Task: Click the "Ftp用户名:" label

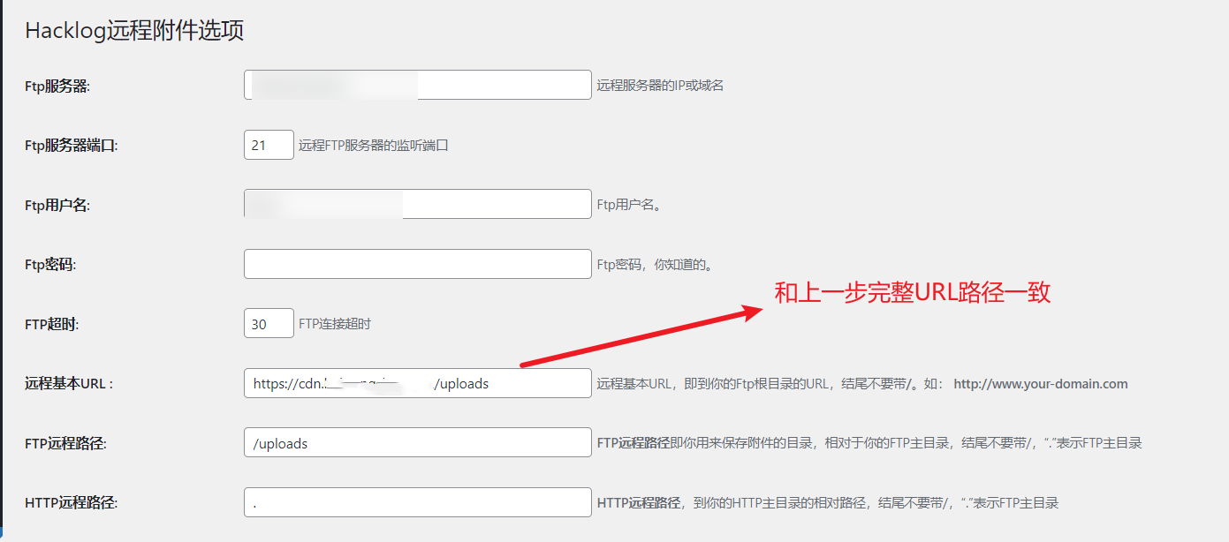Action: tap(57, 205)
